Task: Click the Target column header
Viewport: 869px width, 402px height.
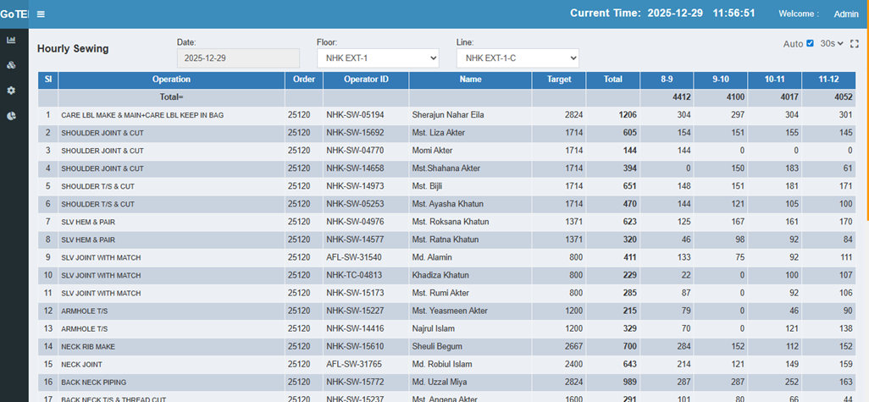Action: [x=559, y=80]
